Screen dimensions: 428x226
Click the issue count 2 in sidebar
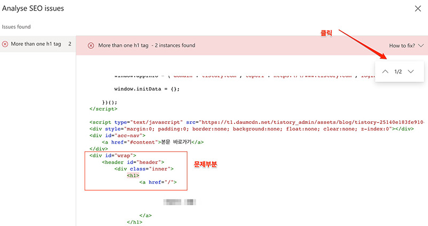coord(70,44)
